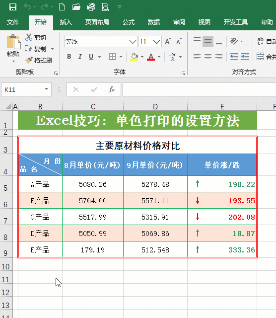Open the Name Box dropdown arrow

coord(46,89)
